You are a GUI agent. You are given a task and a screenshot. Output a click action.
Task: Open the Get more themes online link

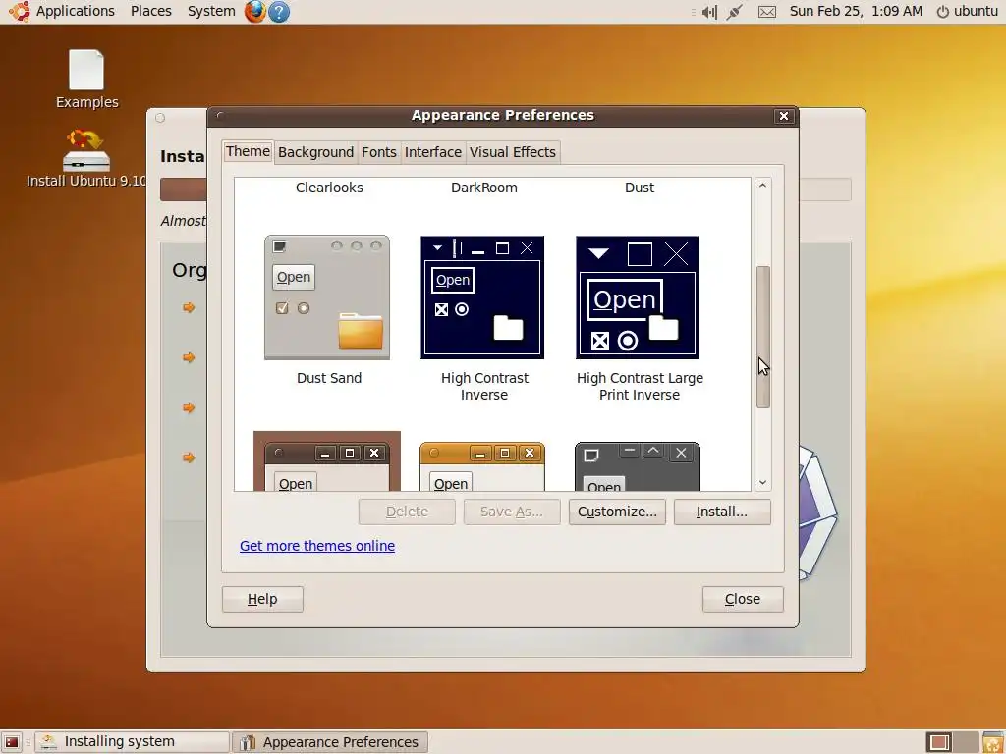pos(317,546)
